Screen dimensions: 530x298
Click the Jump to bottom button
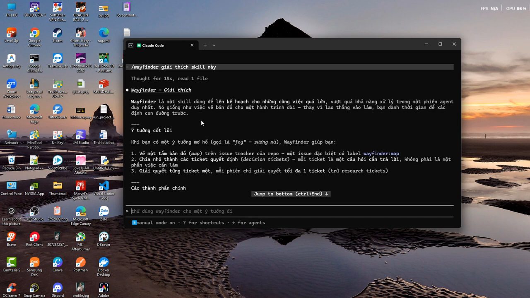click(x=291, y=194)
